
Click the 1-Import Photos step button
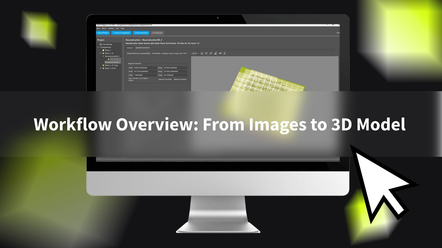pos(103,33)
